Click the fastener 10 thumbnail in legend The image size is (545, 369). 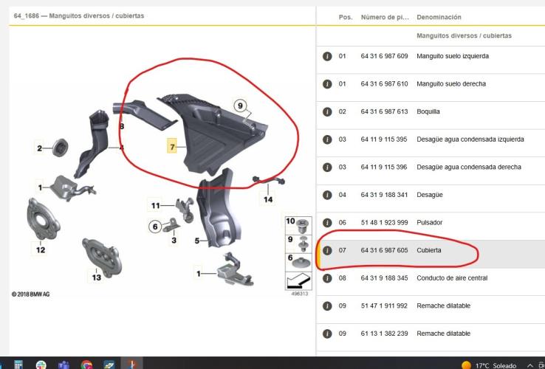298,226
